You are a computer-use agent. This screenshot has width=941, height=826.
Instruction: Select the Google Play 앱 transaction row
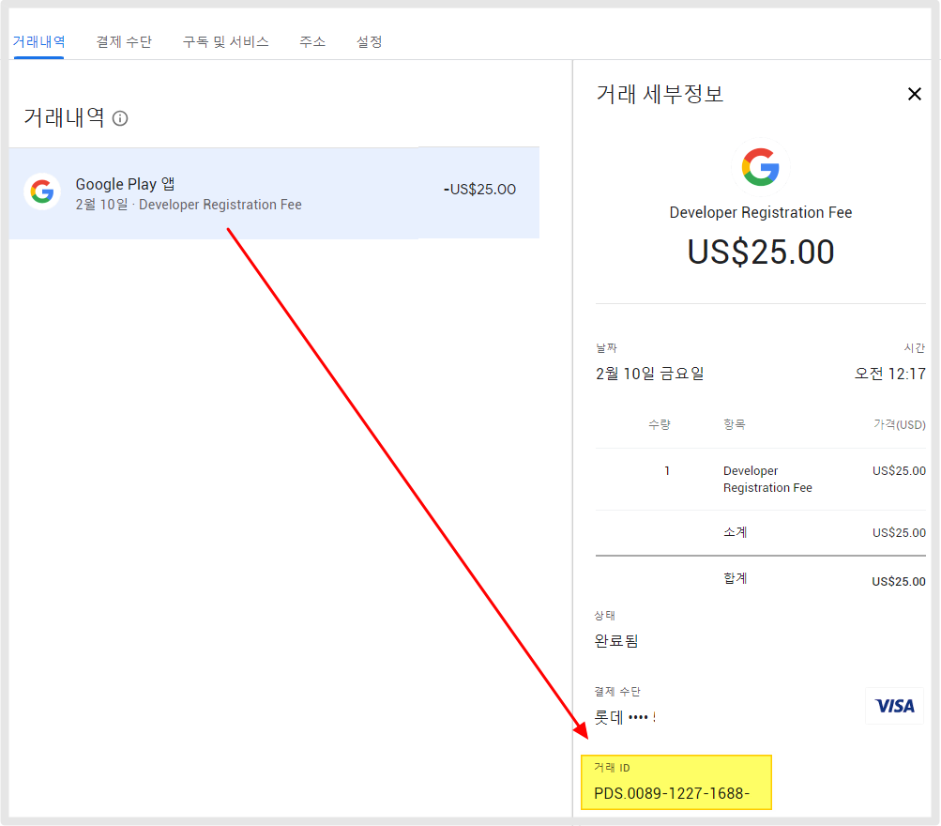point(274,192)
